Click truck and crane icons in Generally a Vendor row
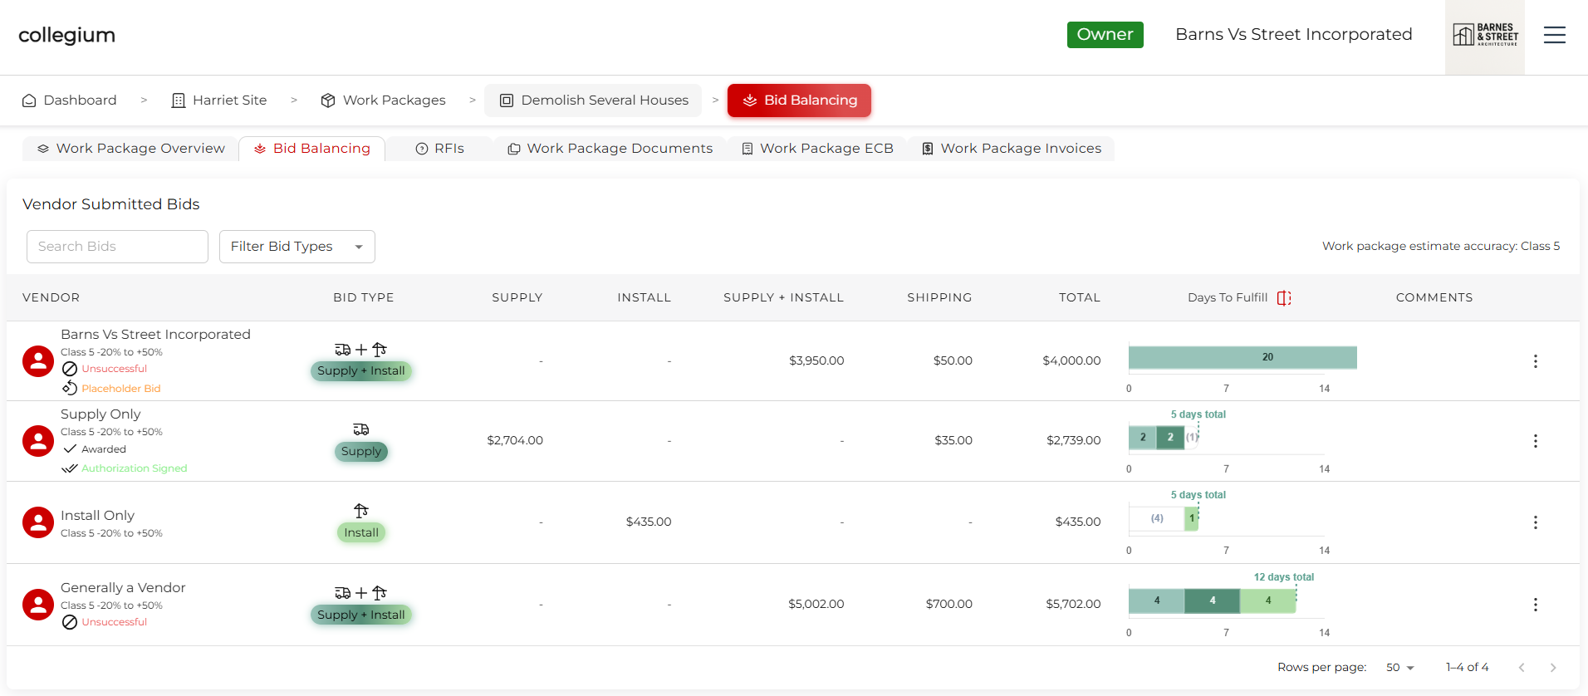The image size is (1588, 696). point(361,593)
